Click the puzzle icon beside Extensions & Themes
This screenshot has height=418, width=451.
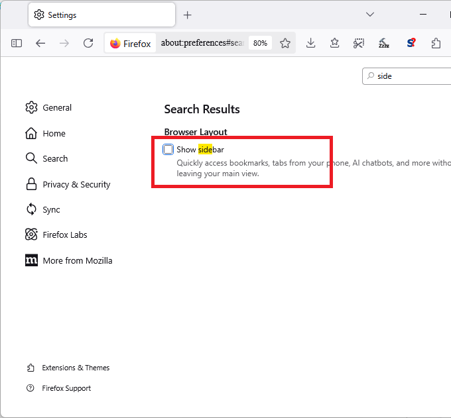click(31, 368)
